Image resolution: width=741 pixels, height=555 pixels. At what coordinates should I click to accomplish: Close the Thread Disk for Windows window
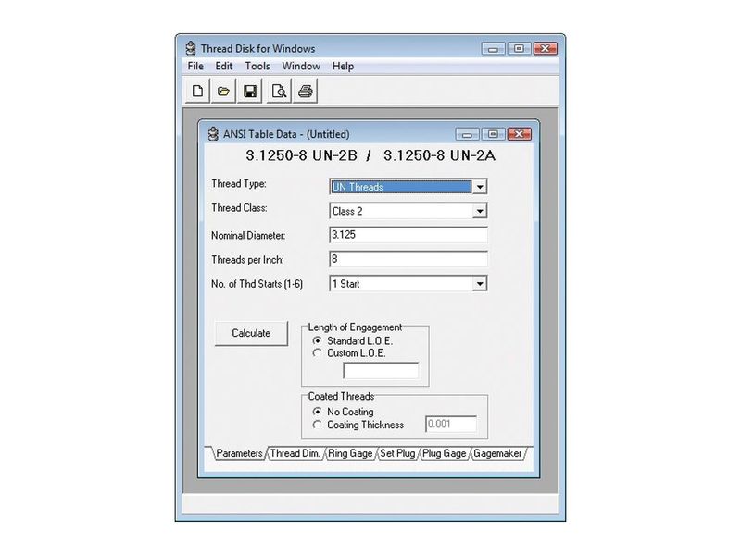(546, 49)
